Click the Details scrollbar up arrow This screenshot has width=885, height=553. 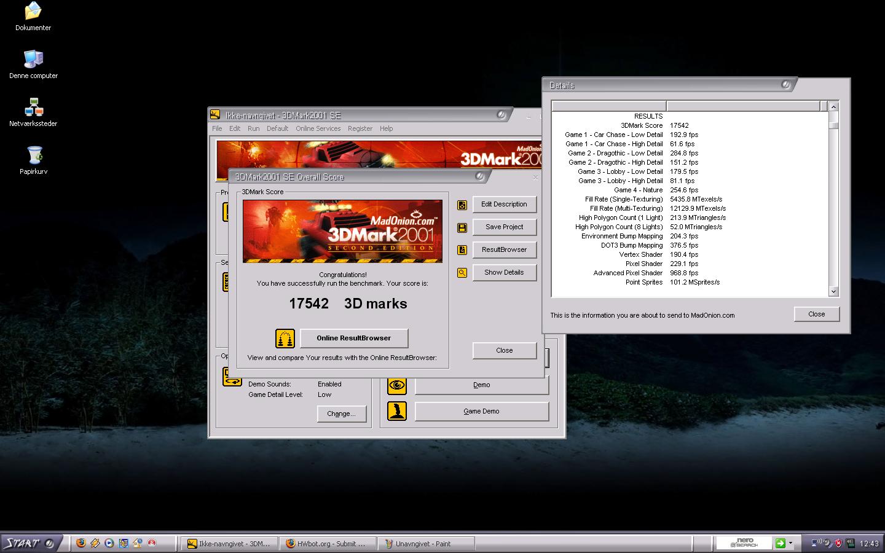[x=833, y=106]
